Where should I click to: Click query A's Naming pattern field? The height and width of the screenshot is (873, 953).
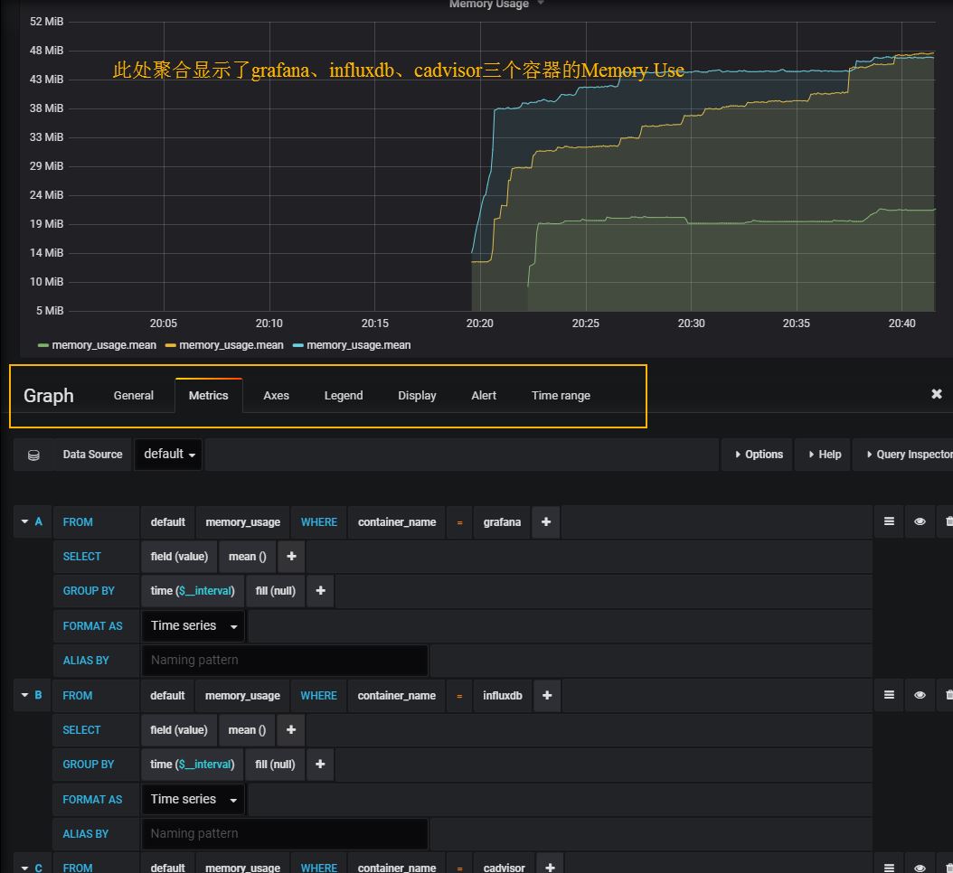point(284,660)
